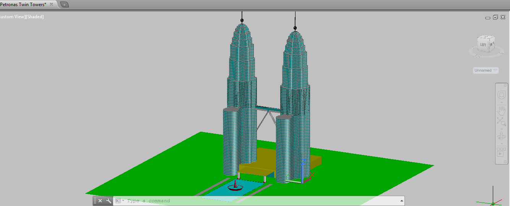Switch to the Petronas Twin Towers drawing tab
This screenshot has height=206, width=510.
click(23, 5)
